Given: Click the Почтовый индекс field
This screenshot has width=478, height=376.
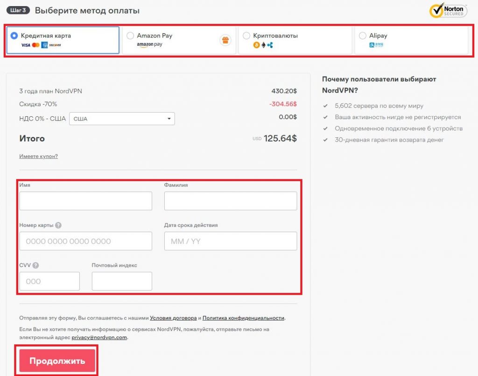Looking at the screenshot, I should tap(122, 281).
